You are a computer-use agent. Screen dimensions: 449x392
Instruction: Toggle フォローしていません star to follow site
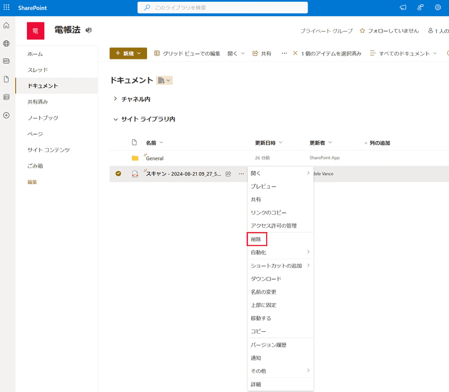(362, 31)
